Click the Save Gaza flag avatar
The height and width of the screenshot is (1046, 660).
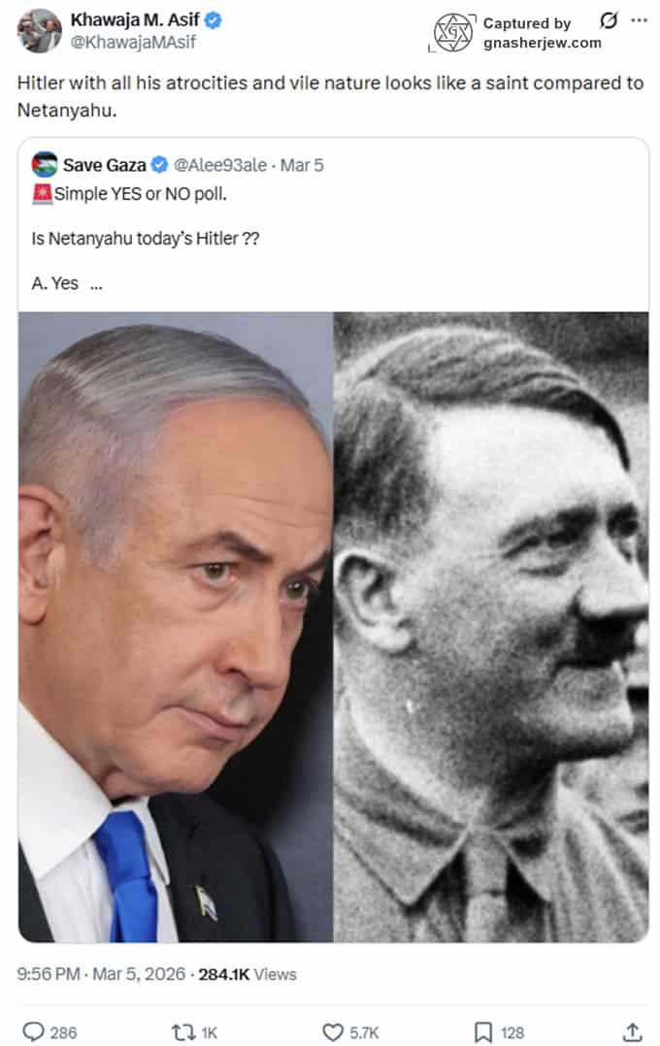(x=45, y=164)
